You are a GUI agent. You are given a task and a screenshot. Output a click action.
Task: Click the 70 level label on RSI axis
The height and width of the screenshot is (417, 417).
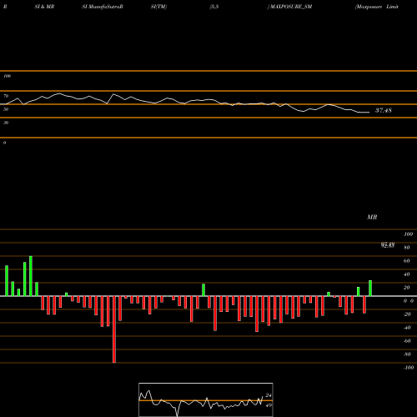(x=6, y=96)
